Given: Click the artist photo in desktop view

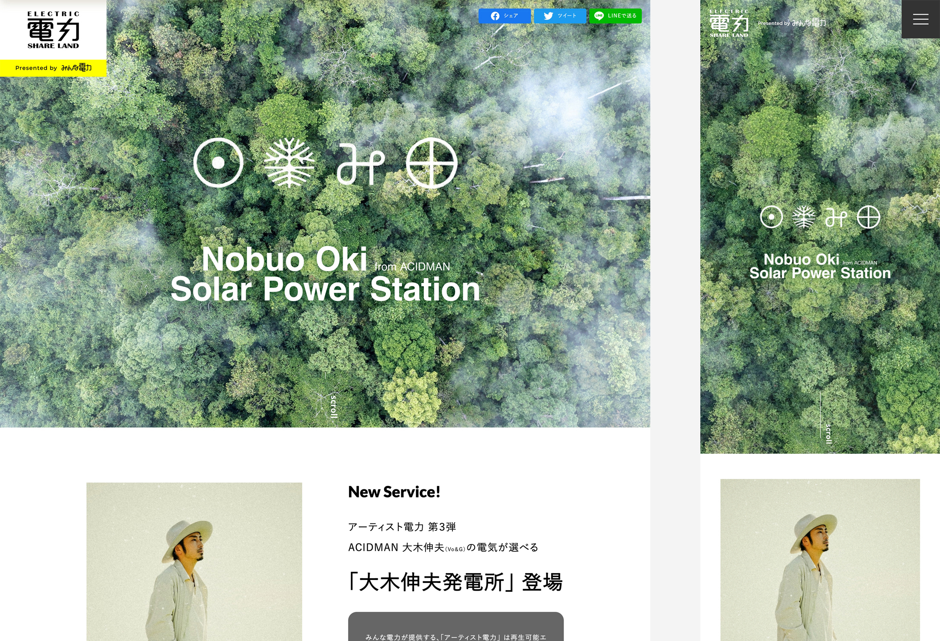Looking at the screenshot, I should [194, 562].
